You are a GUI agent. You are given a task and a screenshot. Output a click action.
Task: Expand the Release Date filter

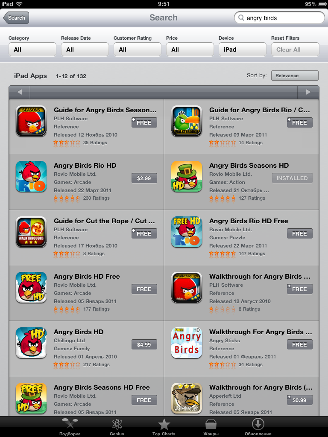tap(85, 50)
